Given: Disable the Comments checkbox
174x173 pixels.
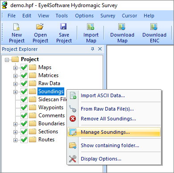Looking at the screenshot, I should (x=24, y=115).
